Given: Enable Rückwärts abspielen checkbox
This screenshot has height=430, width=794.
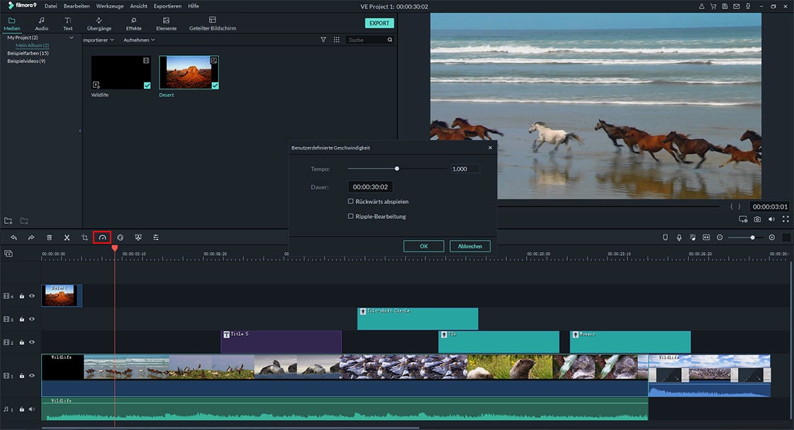Looking at the screenshot, I should (x=350, y=201).
